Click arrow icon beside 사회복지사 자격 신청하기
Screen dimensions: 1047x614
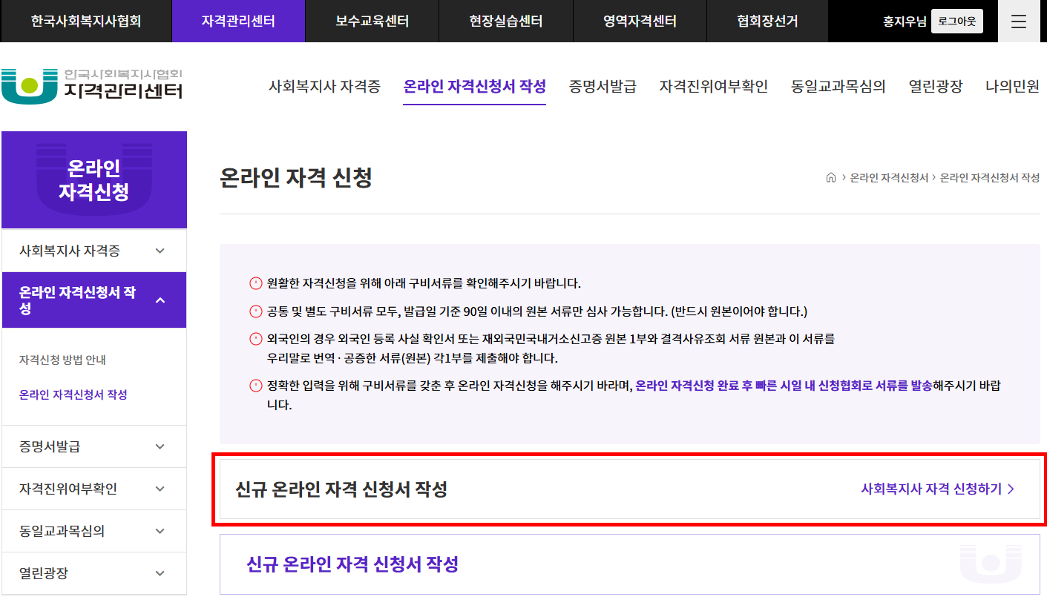(x=1011, y=489)
